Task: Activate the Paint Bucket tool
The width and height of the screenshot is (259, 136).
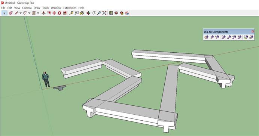Action: [x=82, y=13]
